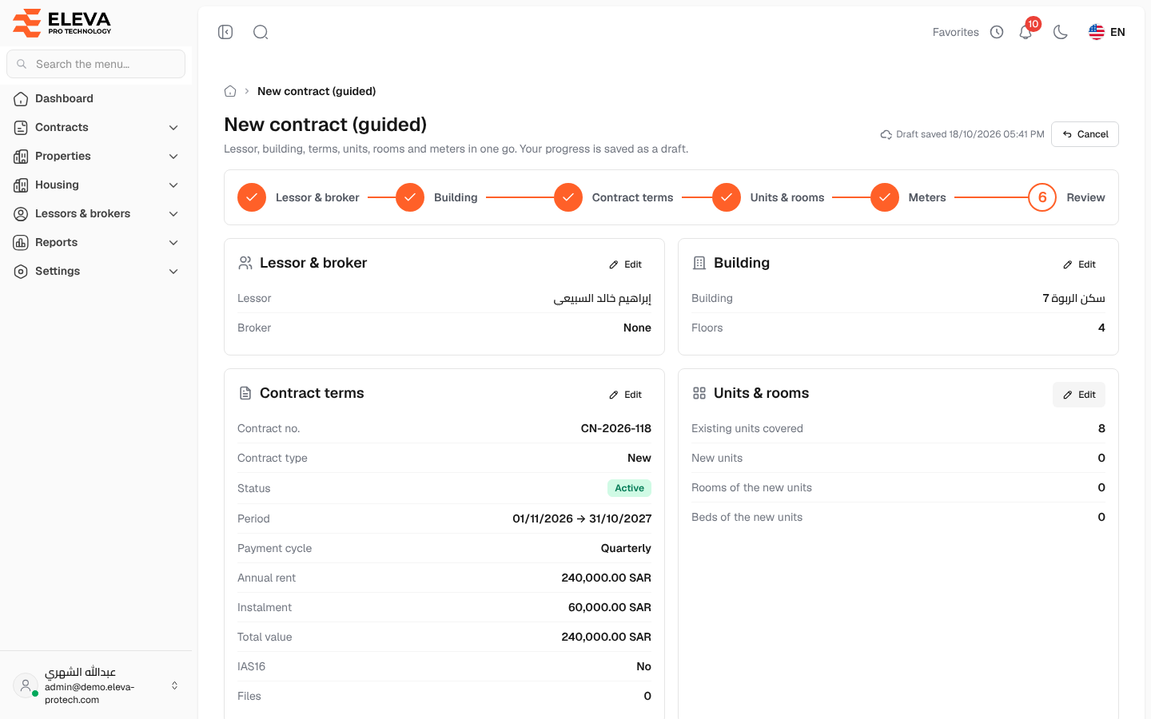Go to the Contract terms step
Viewport: 1151px width, 719px height.
[x=613, y=197]
